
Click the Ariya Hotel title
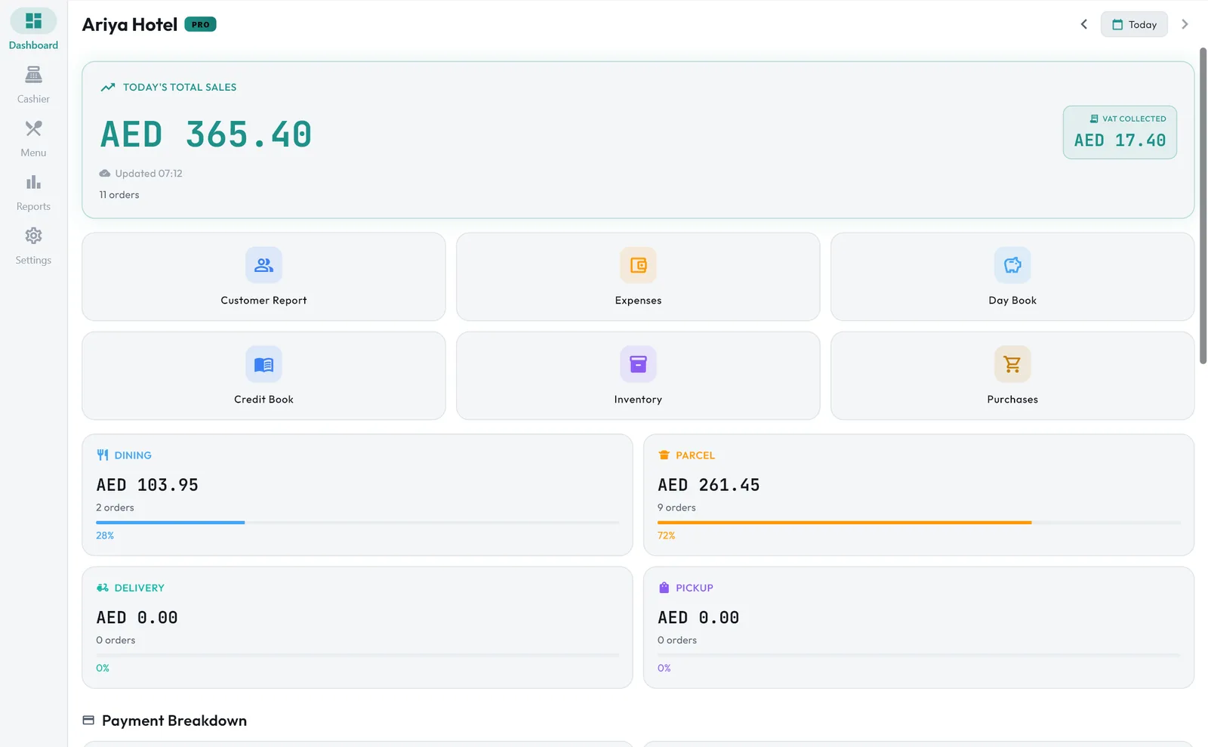[x=130, y=25]
